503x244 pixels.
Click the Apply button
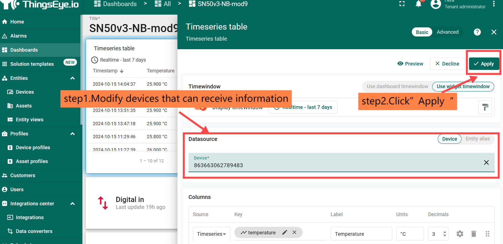pos(484,64)
